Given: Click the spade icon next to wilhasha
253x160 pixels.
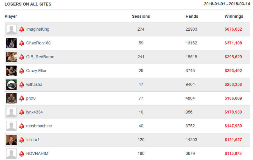Looking at the screenshot, I should pos(22,84).
